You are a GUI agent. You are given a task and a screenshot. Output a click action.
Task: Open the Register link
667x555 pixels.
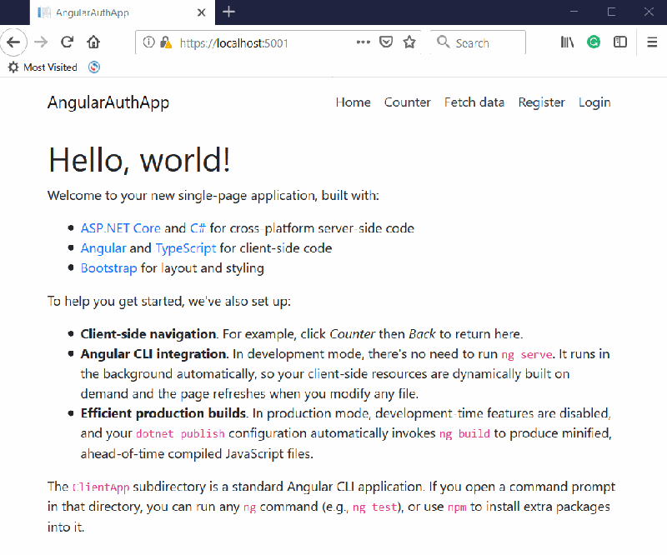(541, 102)
